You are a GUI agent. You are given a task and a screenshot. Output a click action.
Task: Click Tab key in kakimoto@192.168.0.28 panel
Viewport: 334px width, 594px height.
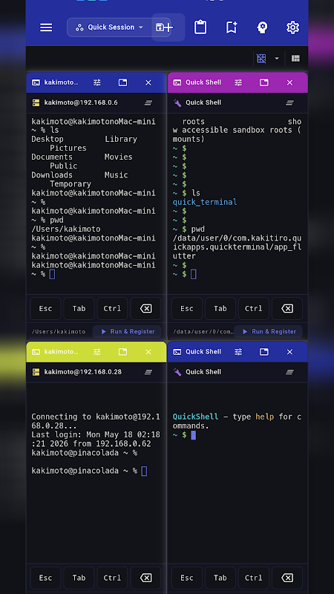(x=79, y=578)
